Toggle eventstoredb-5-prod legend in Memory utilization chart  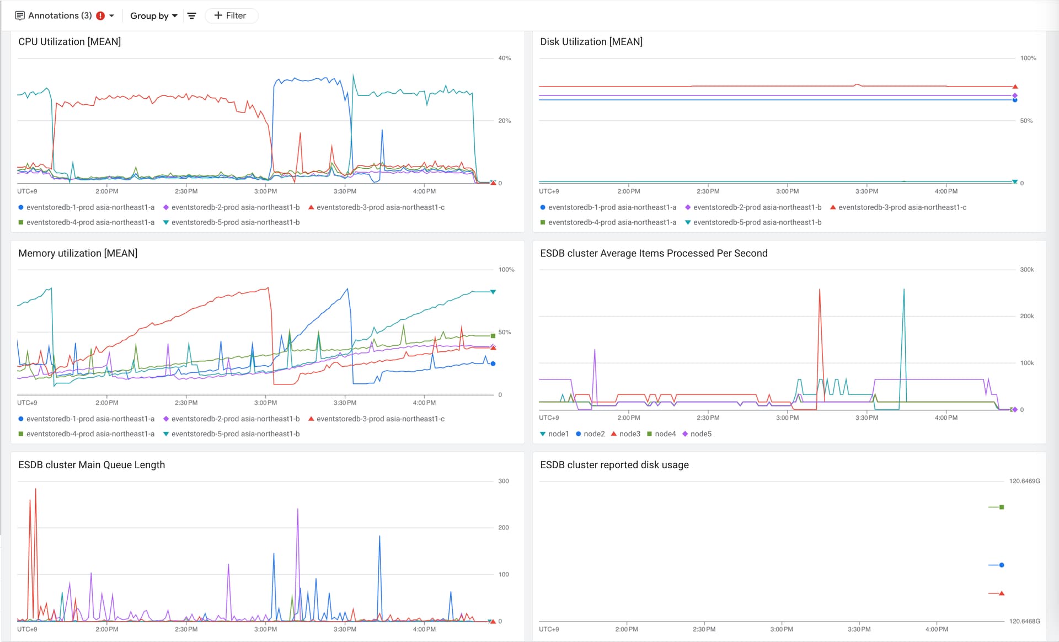click(231, 434)
